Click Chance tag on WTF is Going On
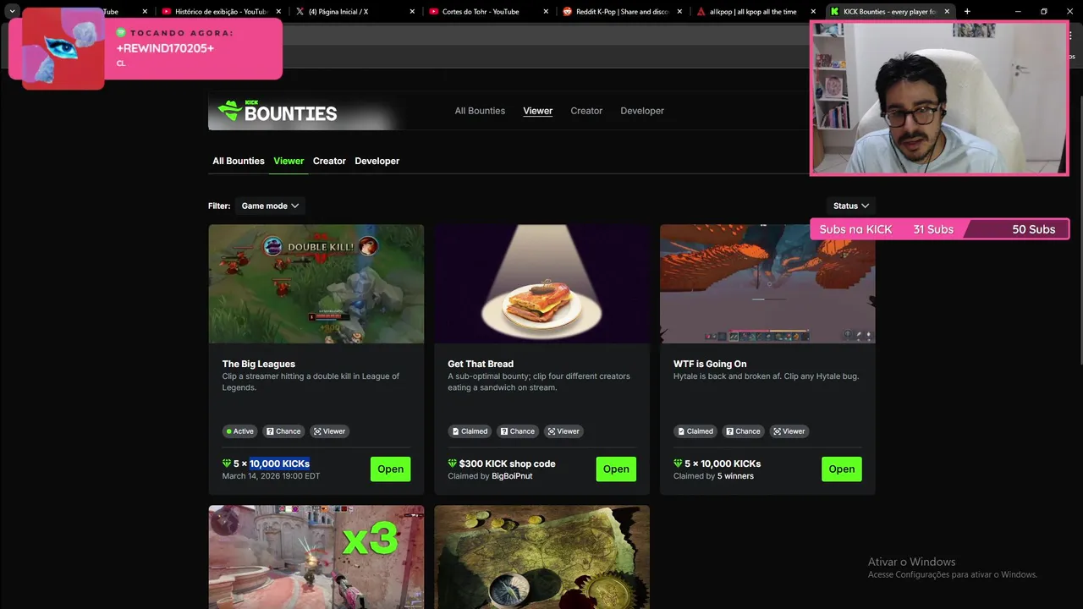Viewport: 1083px width, 609px height. tap(743, 431)
